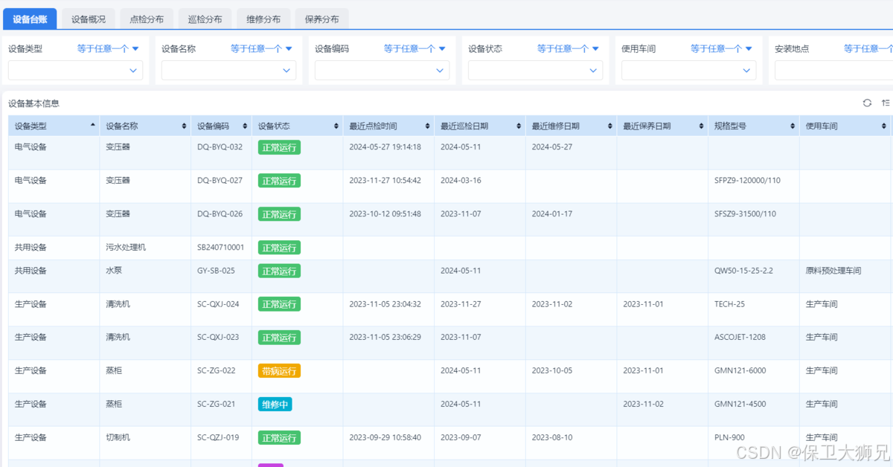Sort the 最近巡检日期 column
The height and width of the screenshot is (467, 893).
[x=519, y=126]
